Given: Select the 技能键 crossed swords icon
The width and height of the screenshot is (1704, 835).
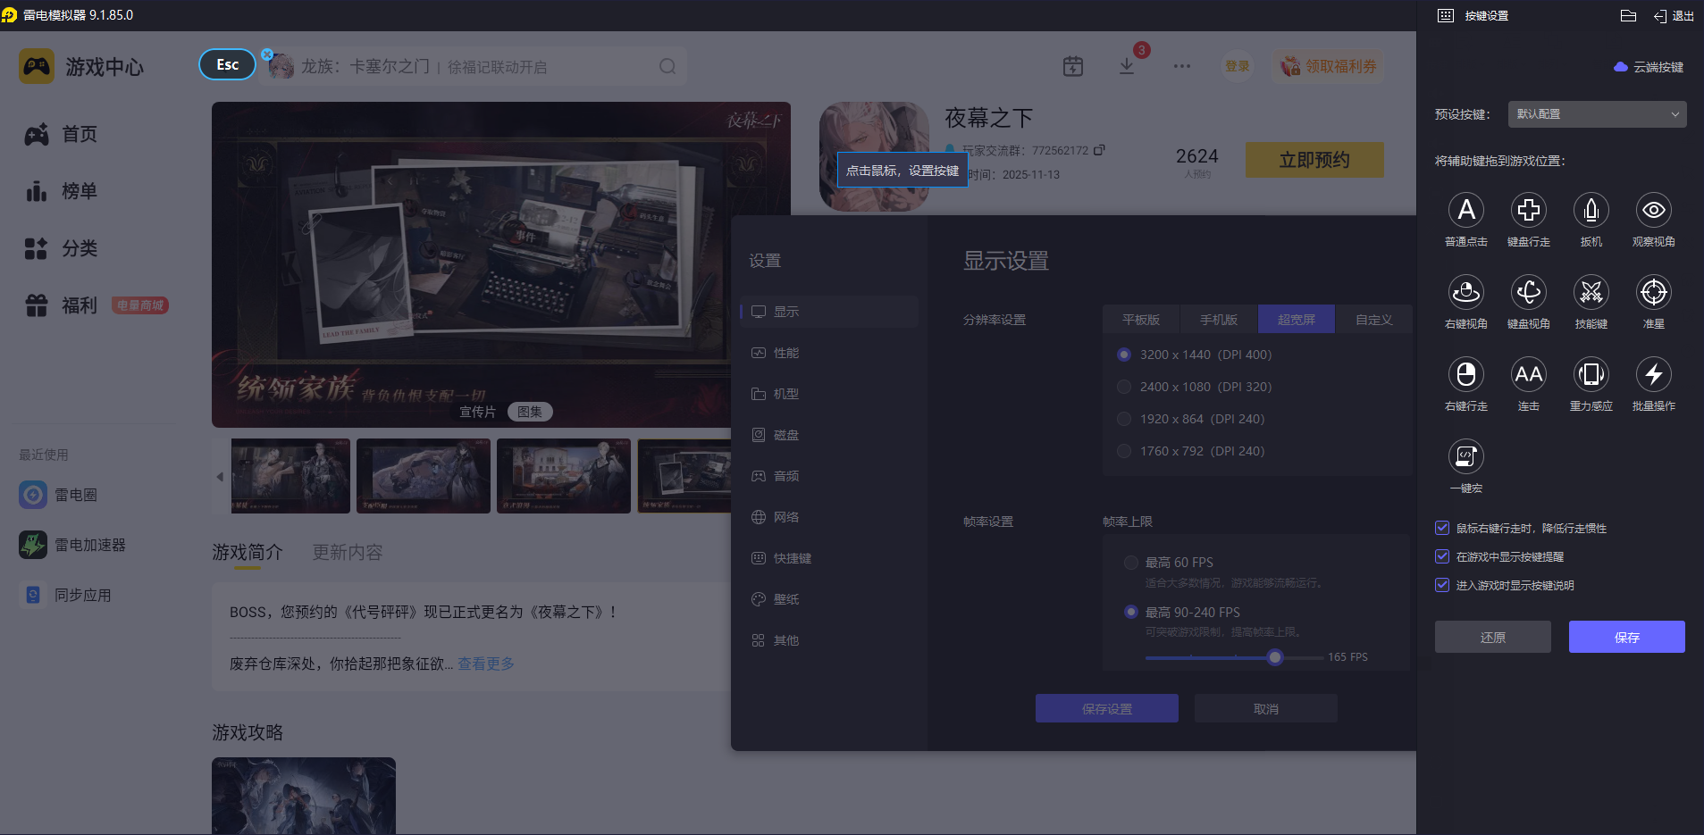Looking at the screenshot, I should tap(1591, 293).
